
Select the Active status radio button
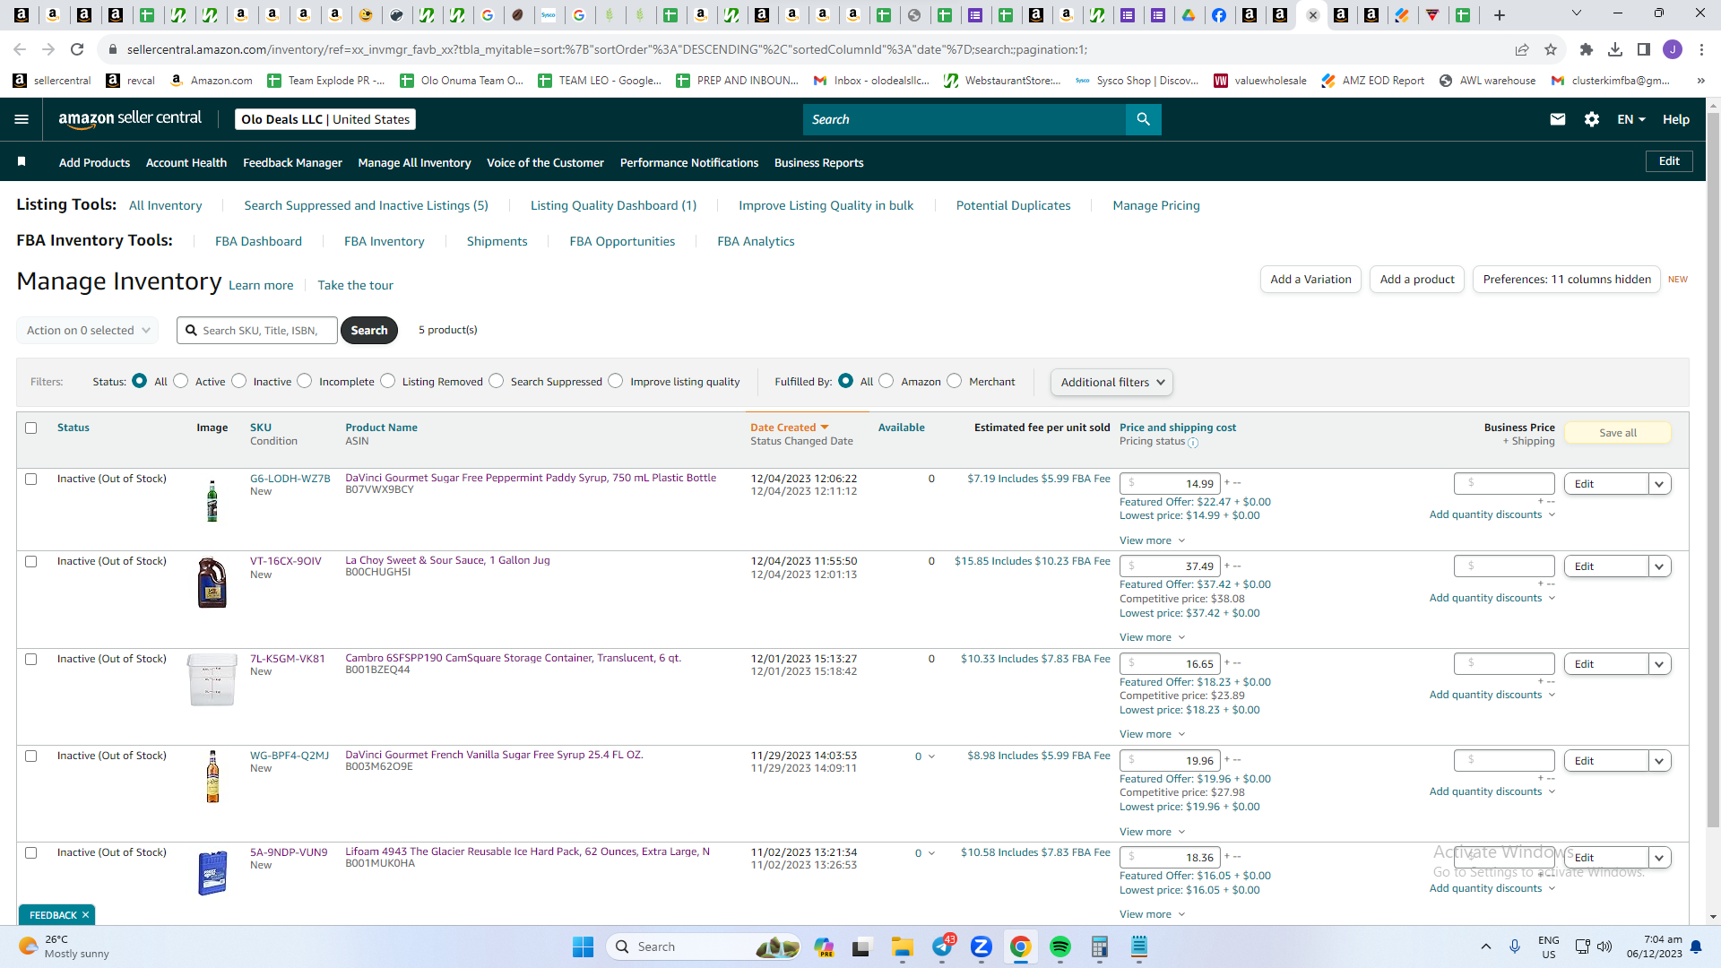coord(181,381)
